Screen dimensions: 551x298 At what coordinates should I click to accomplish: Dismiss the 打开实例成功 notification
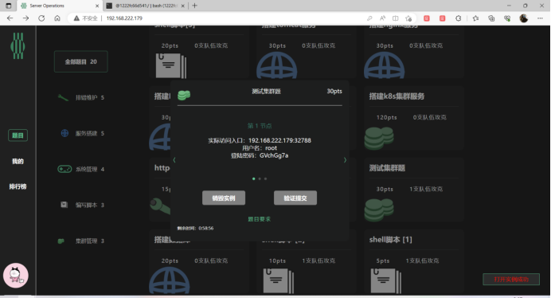pyautogui.click(x=511, y=280)
